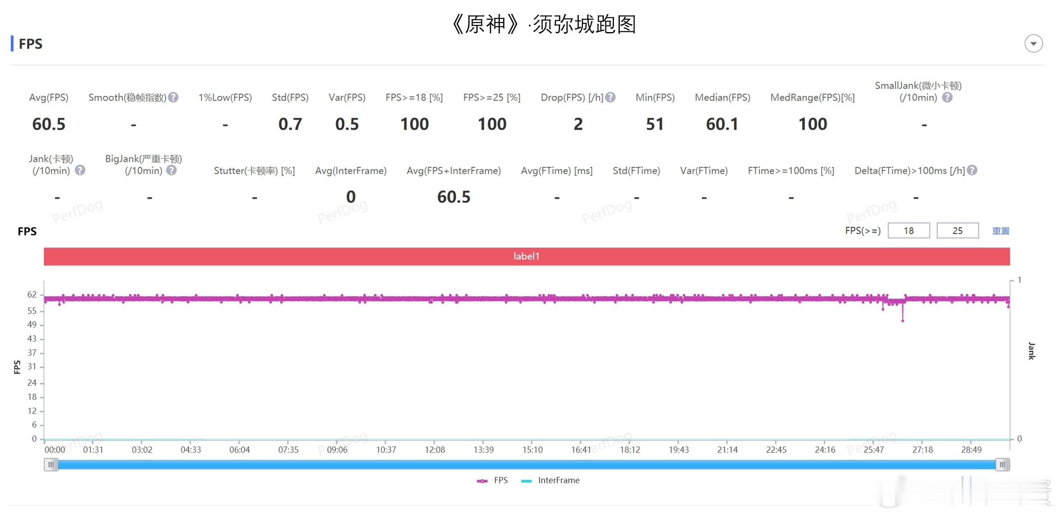Click the 15:10 time axis label
The width and height of the screenshot is (1060, 518).
(x=532, y=450)
